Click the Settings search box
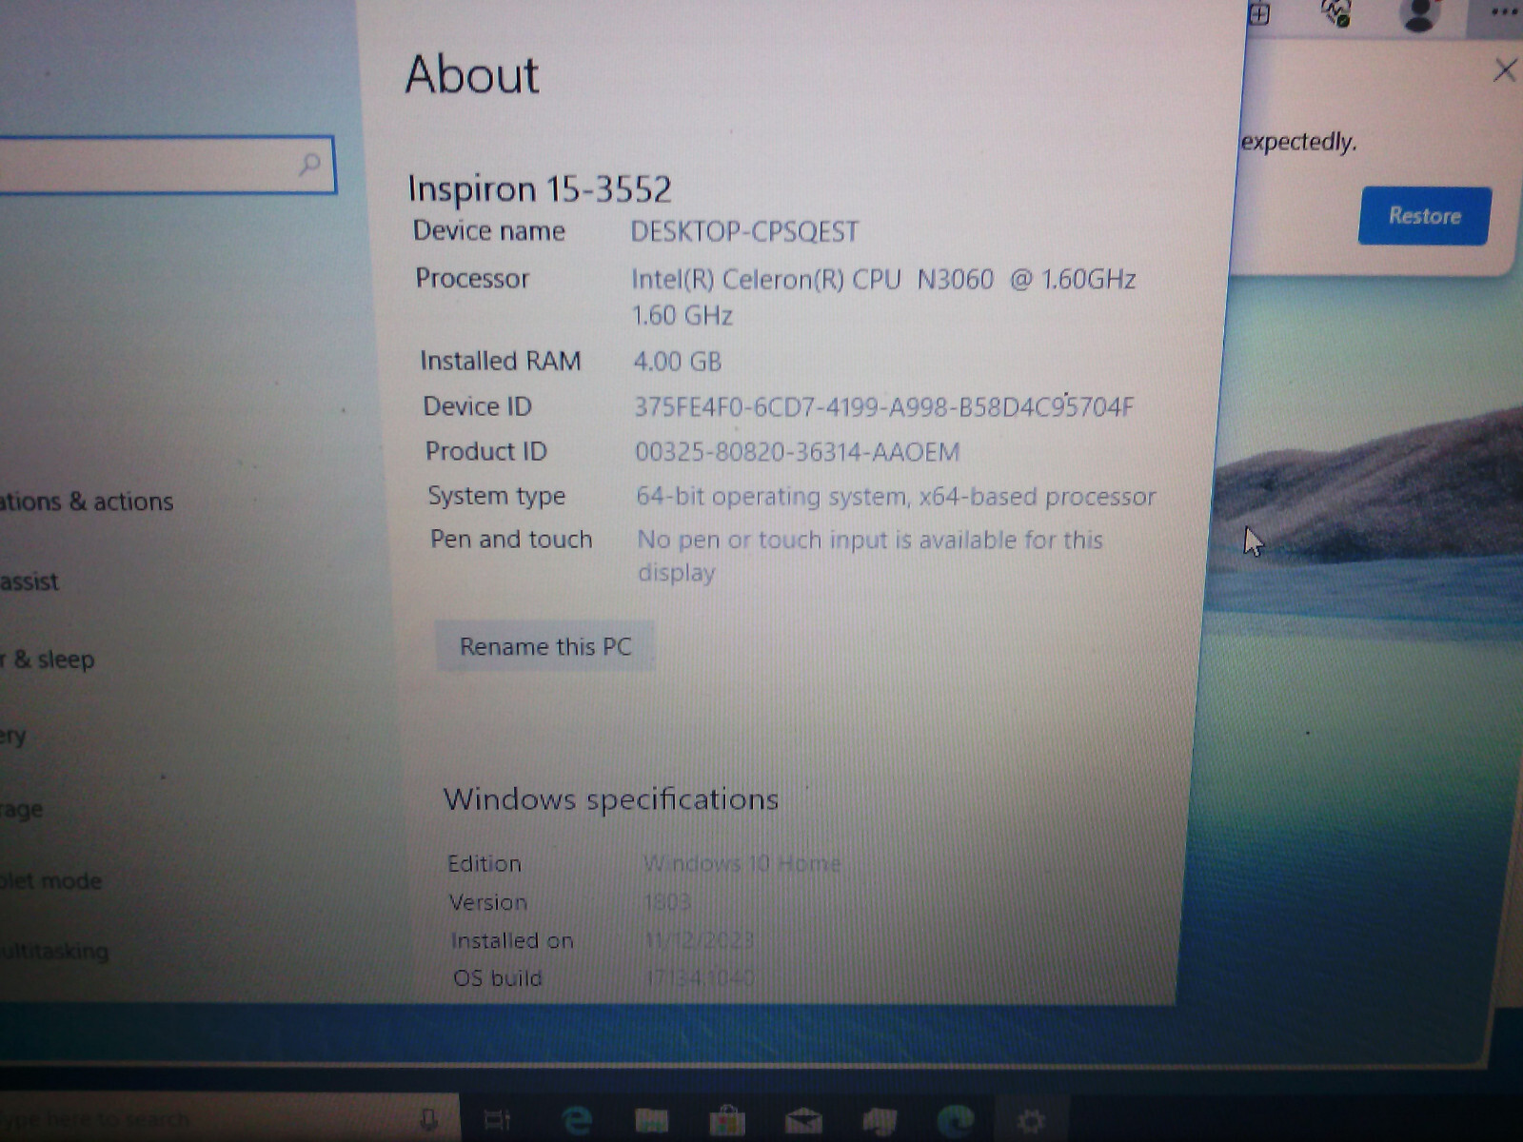Viewport: 1523px width, 1142px height. point(167,166)
